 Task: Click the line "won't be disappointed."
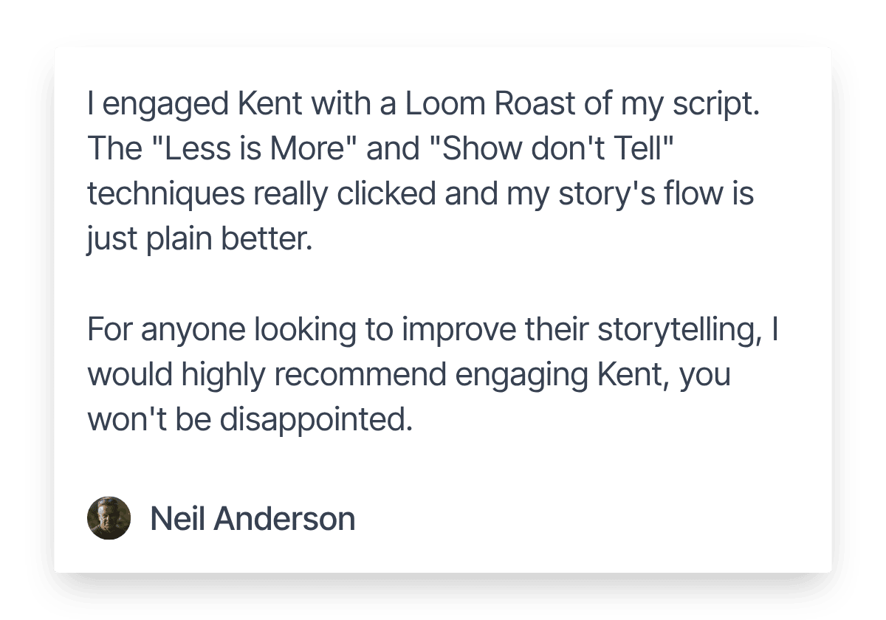pyautogui.click(x=248, y=421)
